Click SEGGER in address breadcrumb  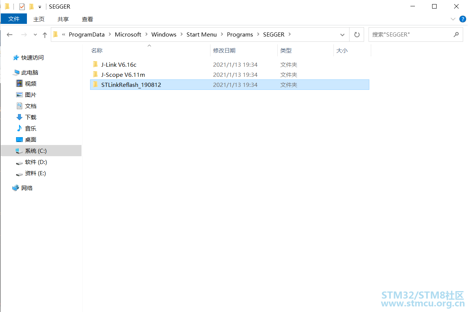coord(274,34)
